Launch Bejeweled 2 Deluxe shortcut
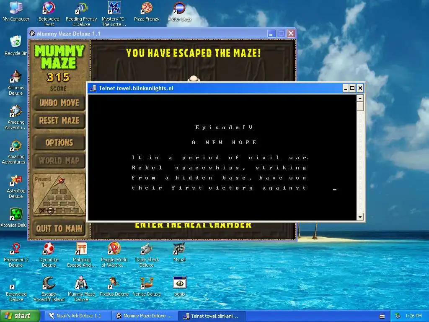The height and width of the screenshot is (322, 429). tap(16, 254)
